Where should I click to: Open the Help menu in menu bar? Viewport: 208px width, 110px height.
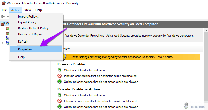click(38, 10)
